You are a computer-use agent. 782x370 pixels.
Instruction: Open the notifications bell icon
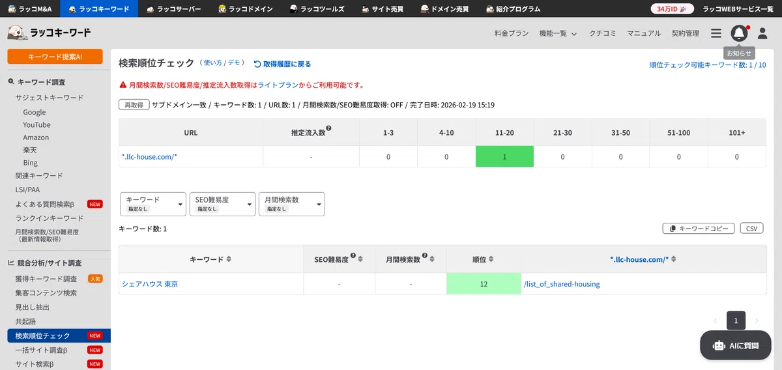(738, 33)
